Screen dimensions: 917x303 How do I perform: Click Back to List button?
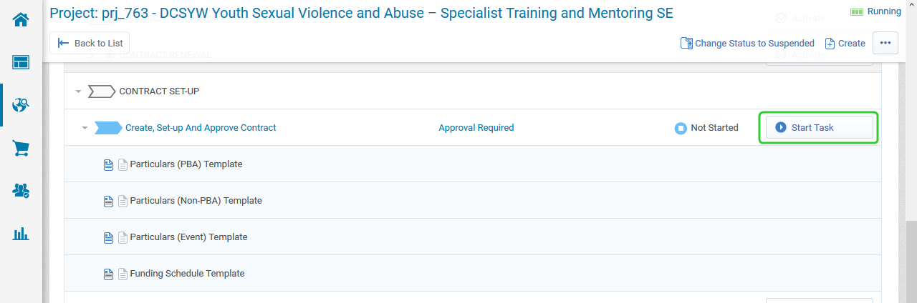pos(90,43)
